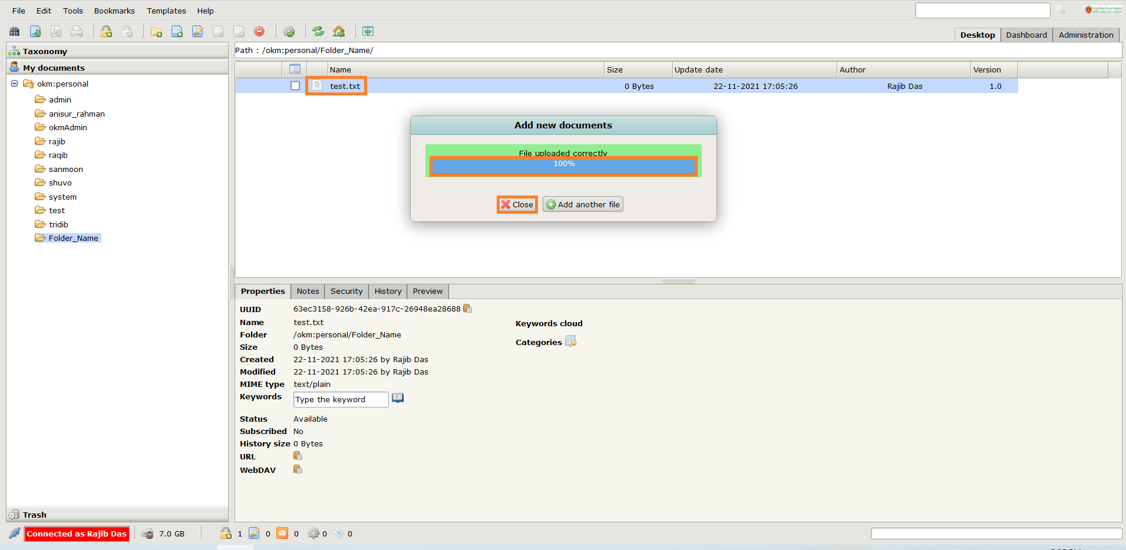Close the Add new documents dialog
The width and height of the screenshot is (1126, 550).
tap(517, 204)
